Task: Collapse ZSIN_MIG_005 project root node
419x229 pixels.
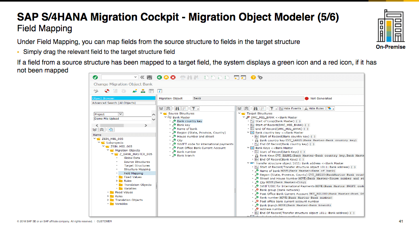Action: pos(94,139)
